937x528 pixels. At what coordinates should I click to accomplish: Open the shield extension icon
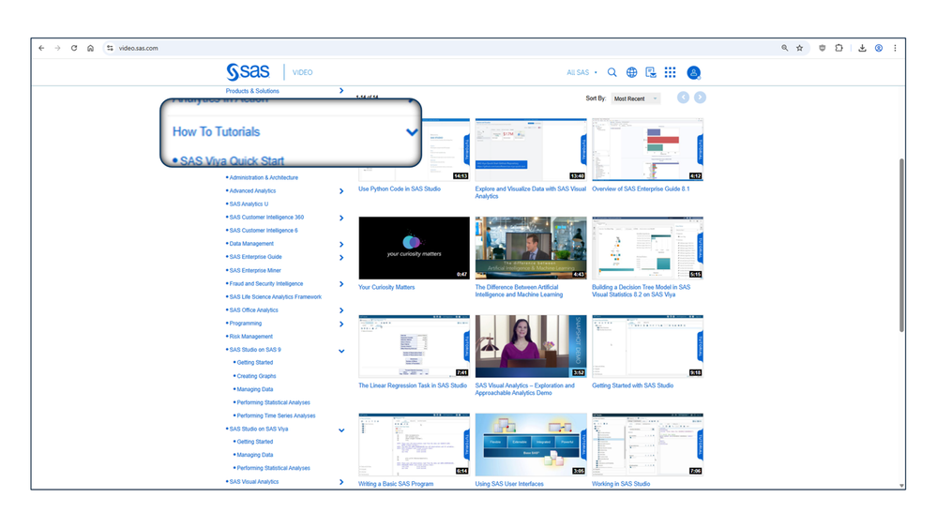click(x=823, y=49)
